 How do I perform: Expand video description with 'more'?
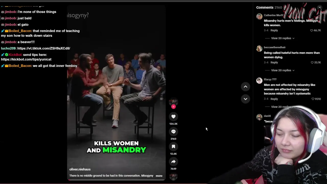click(x=159, y=176)
